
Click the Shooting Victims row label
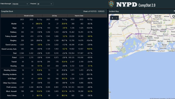pyautogui.click(x=10, y=70)
